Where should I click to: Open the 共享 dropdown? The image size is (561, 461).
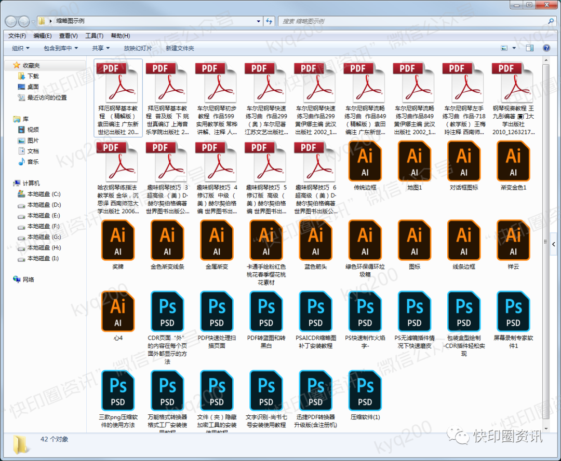point(101,48)
